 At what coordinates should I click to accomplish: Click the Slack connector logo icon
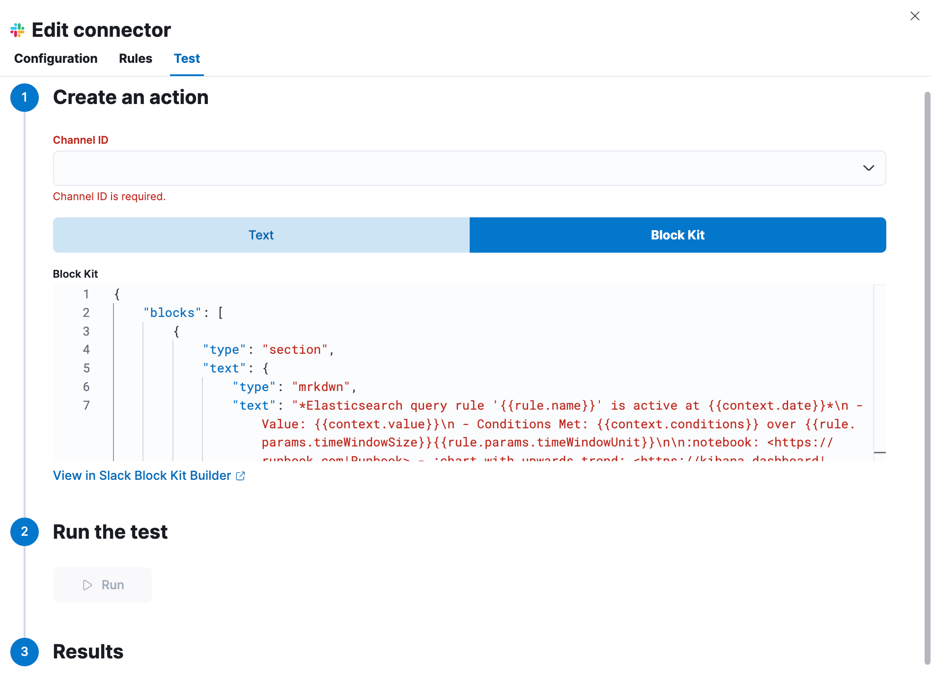tap(17, 30)
